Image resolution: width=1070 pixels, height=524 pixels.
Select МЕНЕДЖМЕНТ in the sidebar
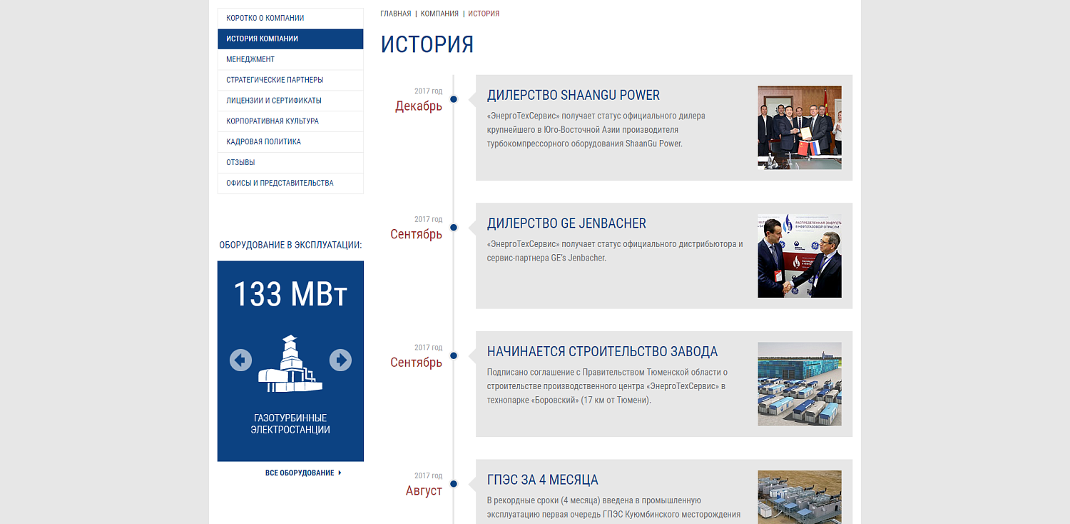coord(250,59)
